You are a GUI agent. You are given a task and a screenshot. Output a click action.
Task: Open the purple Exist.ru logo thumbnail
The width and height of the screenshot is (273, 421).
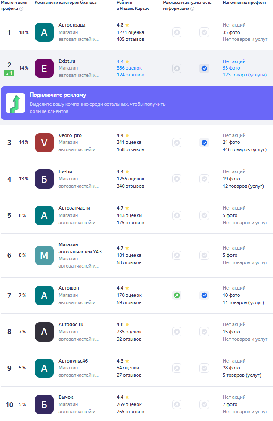point(44,68)
